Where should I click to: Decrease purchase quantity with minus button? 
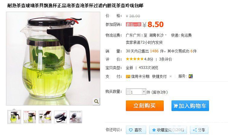tap(128, 91)
